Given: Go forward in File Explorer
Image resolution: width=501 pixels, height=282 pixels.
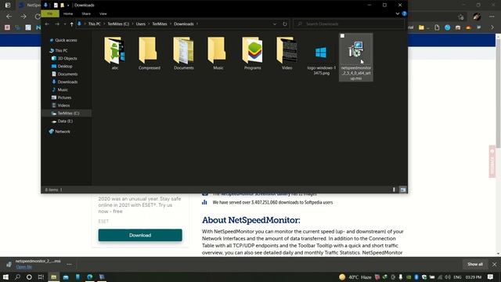Looking at the screenshot, I should click(x=57, y=24).
